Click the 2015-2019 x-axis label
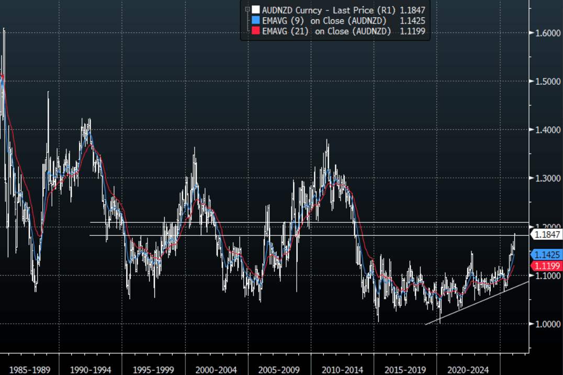Image resolution: width=563 pixels, height=375 pixels. [x=405, y=370]
